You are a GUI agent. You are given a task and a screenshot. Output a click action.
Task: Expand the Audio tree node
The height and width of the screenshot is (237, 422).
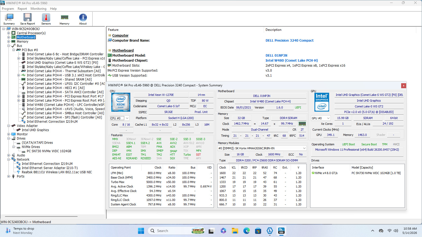[8, 155]
